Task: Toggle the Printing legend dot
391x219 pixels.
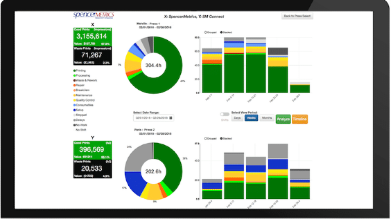Action: pyautogui.click(x=75, y=71)
